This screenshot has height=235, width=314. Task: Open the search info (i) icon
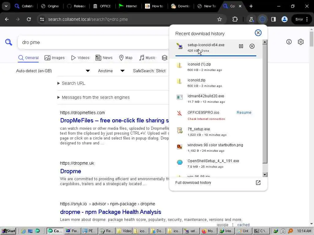289,42
